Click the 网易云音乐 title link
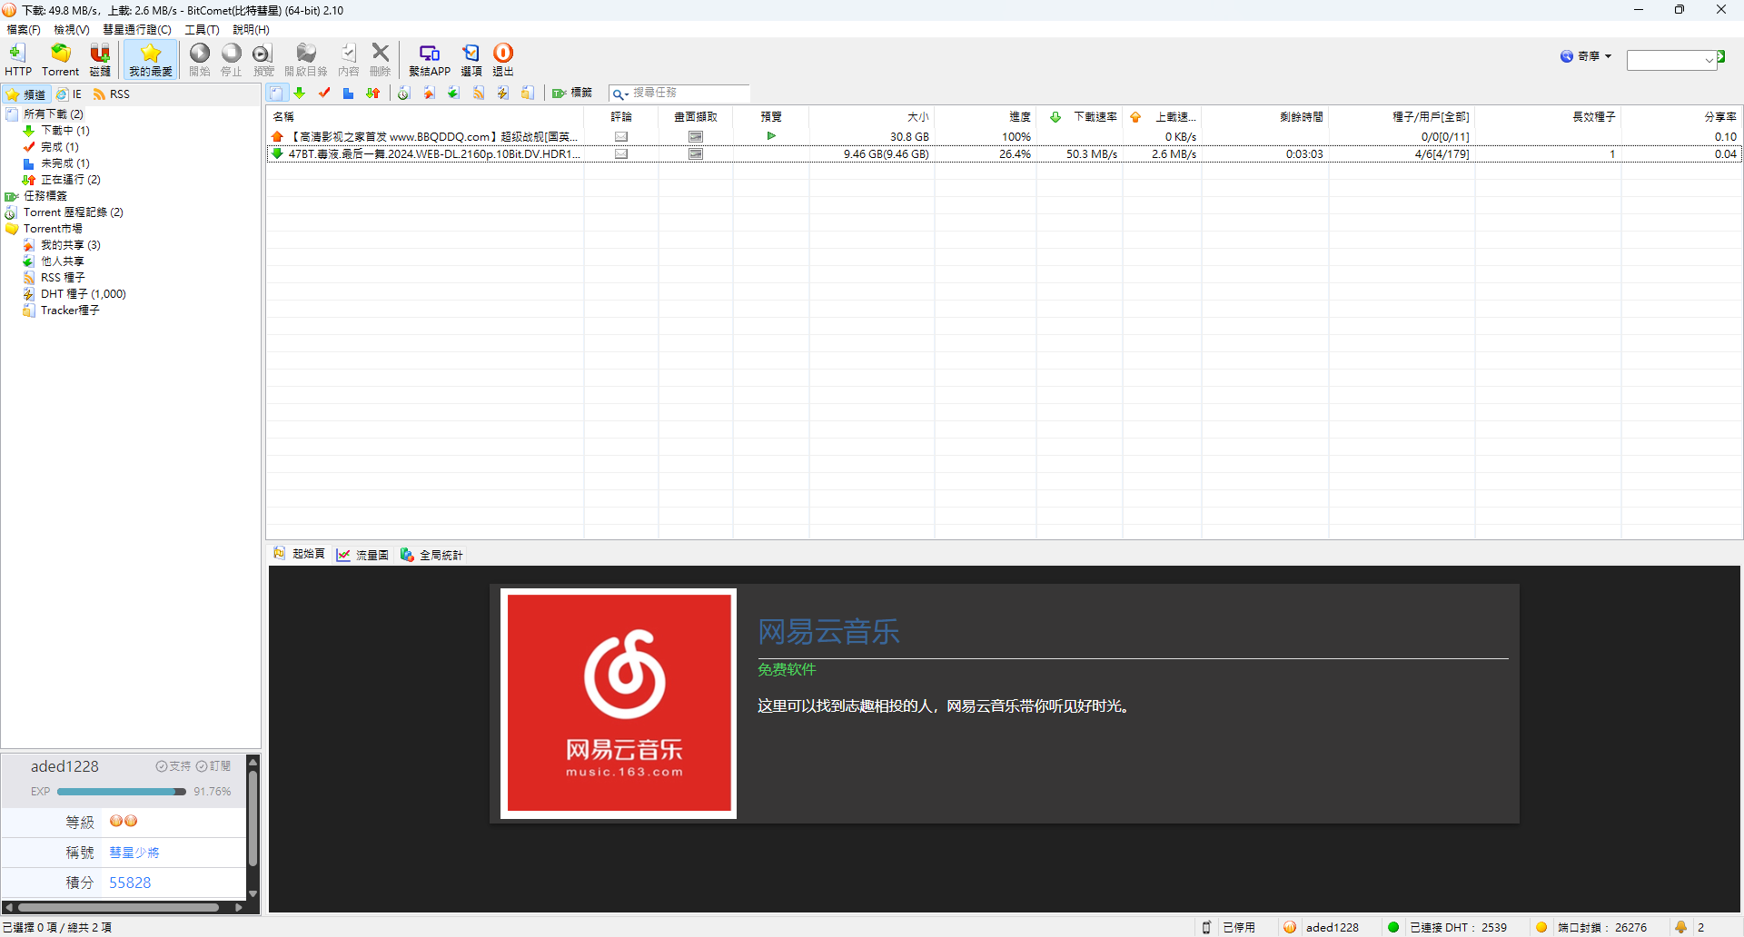This screenshot has height=937, width=1744. 828,632
